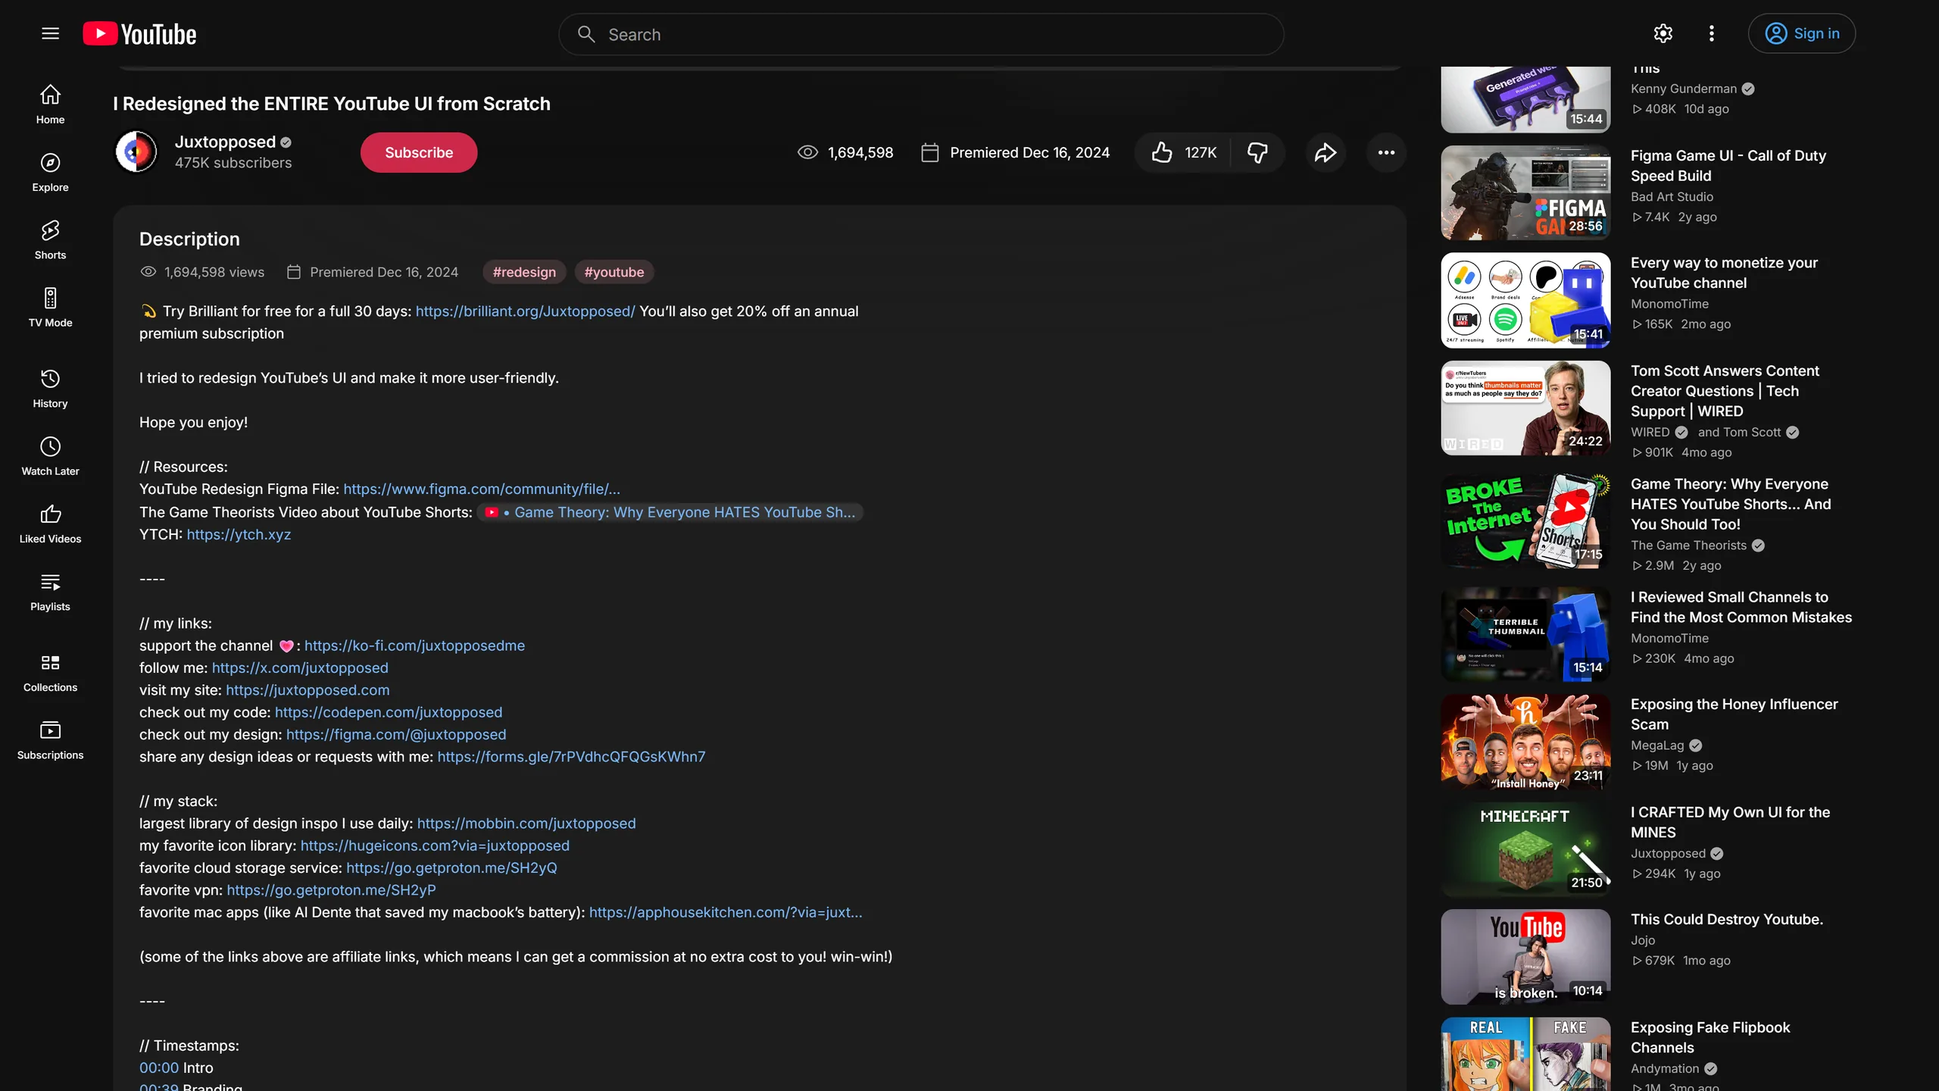This screenshot has height=1091, width=1939.
Task: Open the vertical three-dots menu in header
Action: point(1712,33)
